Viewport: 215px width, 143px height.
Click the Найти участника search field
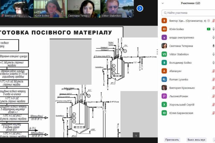coord(188,13)
